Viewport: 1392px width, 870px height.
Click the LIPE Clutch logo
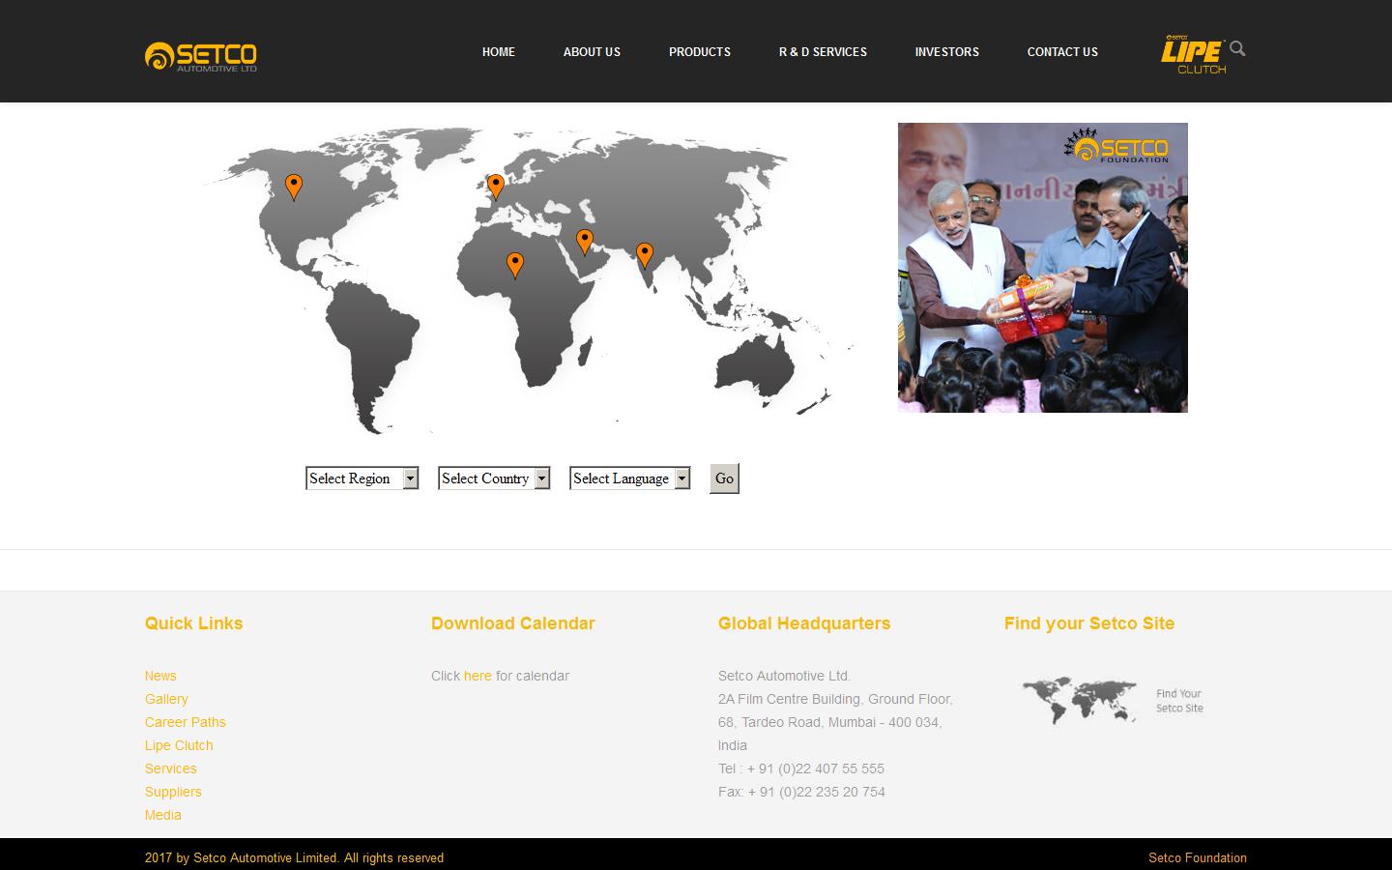pos(1193,52)
